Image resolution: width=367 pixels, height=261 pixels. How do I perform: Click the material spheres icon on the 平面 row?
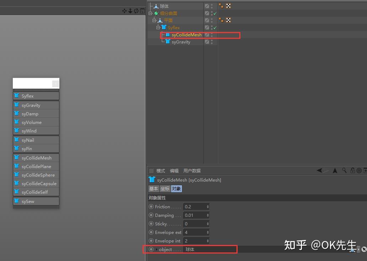coord(222,20)
